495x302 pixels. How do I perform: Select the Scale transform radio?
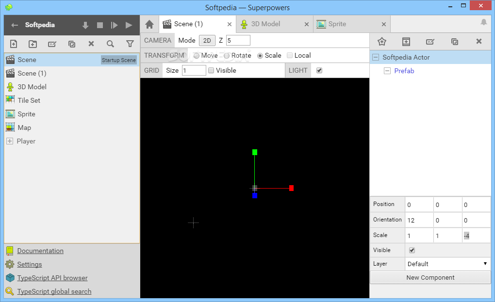point(260,56)
